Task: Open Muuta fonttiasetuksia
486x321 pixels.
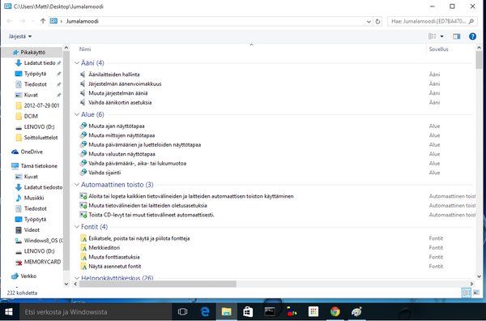Action: coord(109,257)
